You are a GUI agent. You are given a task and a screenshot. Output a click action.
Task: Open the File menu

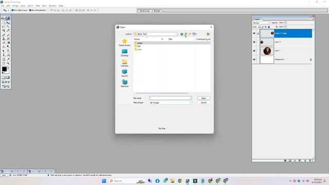(x=3, y=6)
